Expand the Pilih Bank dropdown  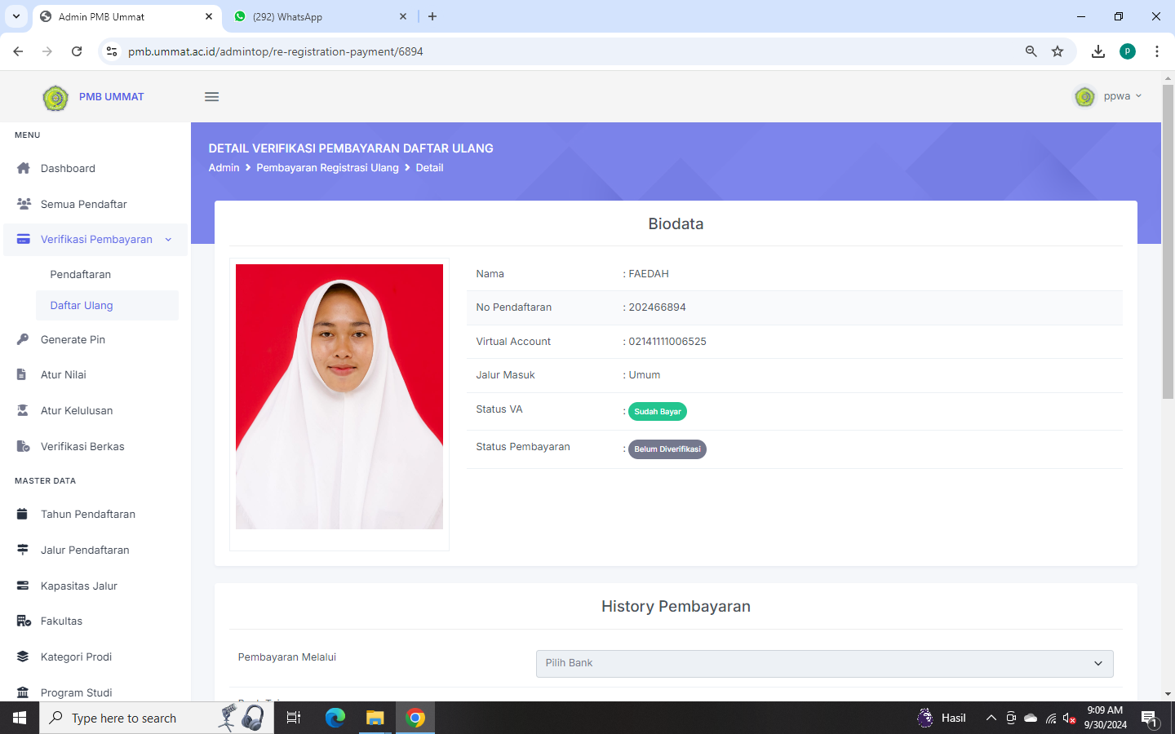[x=824, y=664]
